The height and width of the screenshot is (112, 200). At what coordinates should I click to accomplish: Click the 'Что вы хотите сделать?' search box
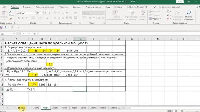(169, 7)
